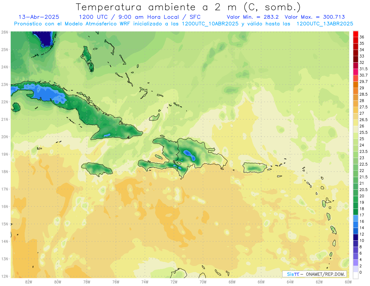Screen dimensions: 370x286
Task: Click legend label '26.5'
Action: coord(364,120)
